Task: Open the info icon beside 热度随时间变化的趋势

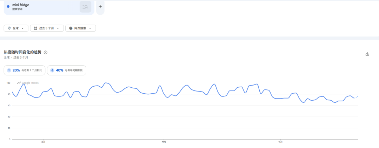Action: click(x=46, y=52)
